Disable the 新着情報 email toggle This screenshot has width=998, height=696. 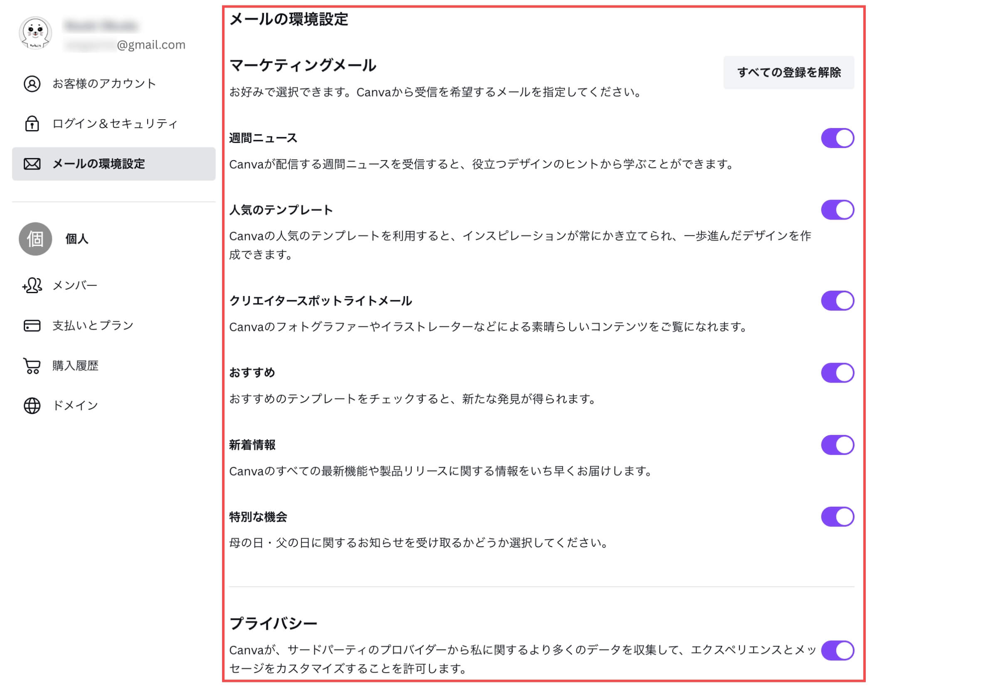pos(838,446)
